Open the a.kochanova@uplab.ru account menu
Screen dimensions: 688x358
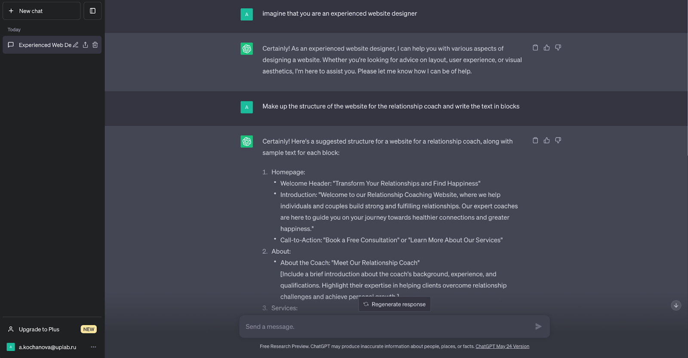(47, 347)
